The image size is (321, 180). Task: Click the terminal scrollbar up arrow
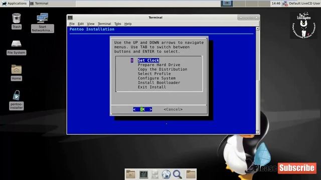pyautogui.click(x=257, y=29)
